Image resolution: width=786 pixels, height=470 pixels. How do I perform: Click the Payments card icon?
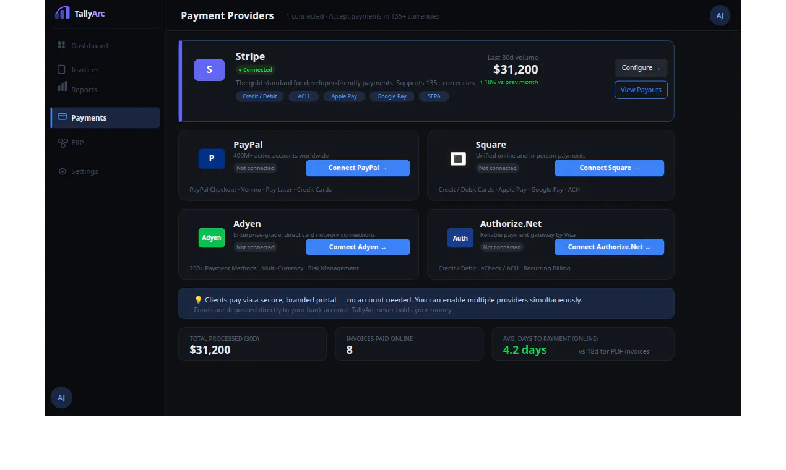tap(62, 117)
